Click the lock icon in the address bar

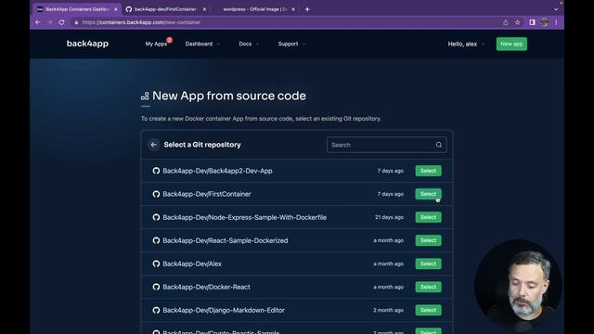76,22
